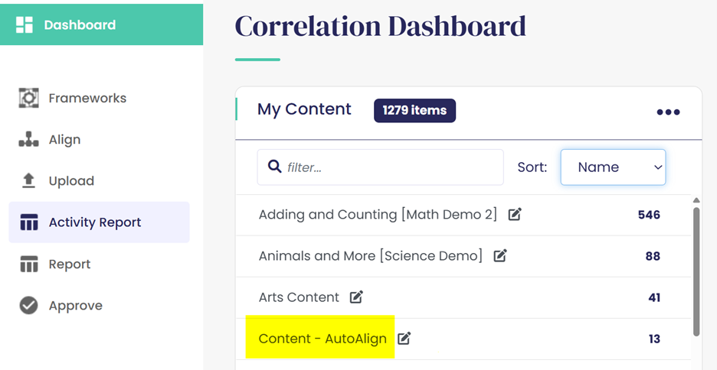Screen dimensions: 717x370
Task: Open Adding and Counting [Math Demo 2]
Action: 378,214
